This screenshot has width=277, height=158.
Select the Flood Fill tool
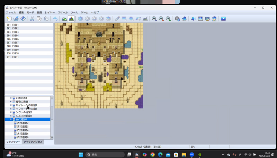[138, 19]
